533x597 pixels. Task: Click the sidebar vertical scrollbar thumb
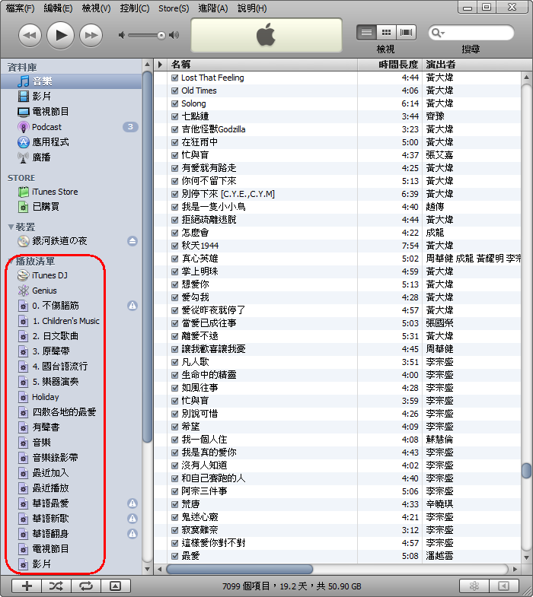point(147,257)
